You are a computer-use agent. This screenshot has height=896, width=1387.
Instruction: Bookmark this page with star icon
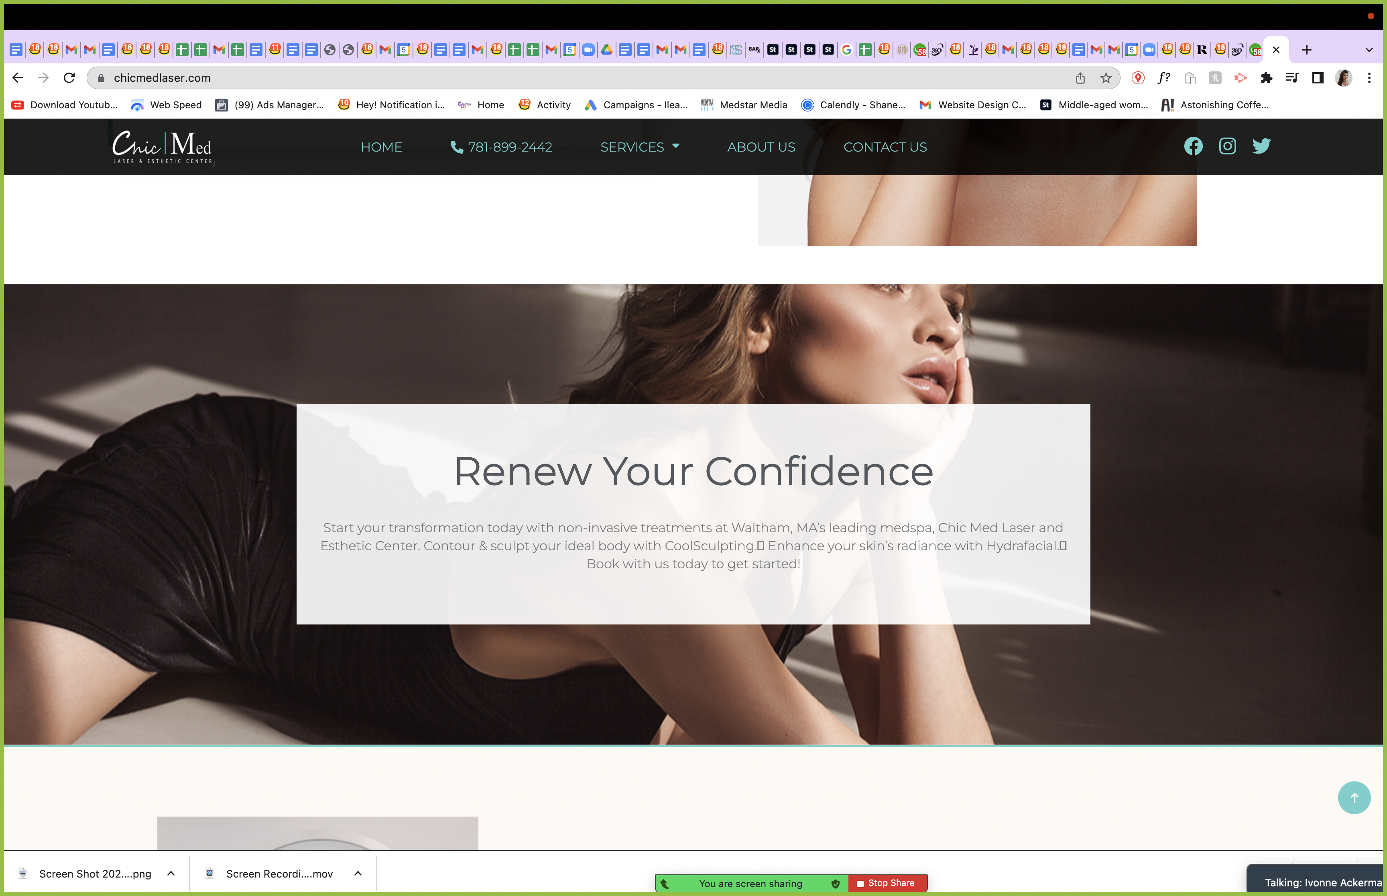point(1106,78)
